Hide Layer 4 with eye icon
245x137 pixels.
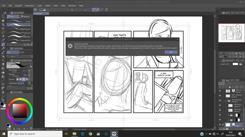[x=220, y=96]
